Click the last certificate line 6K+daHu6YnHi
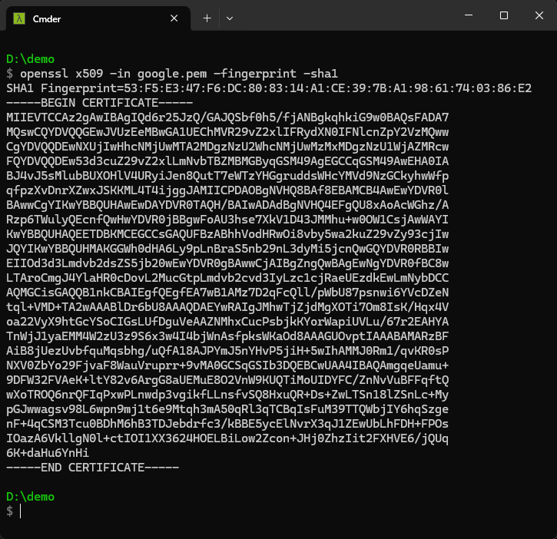This screenshot has width=557, height=539. 48,453
